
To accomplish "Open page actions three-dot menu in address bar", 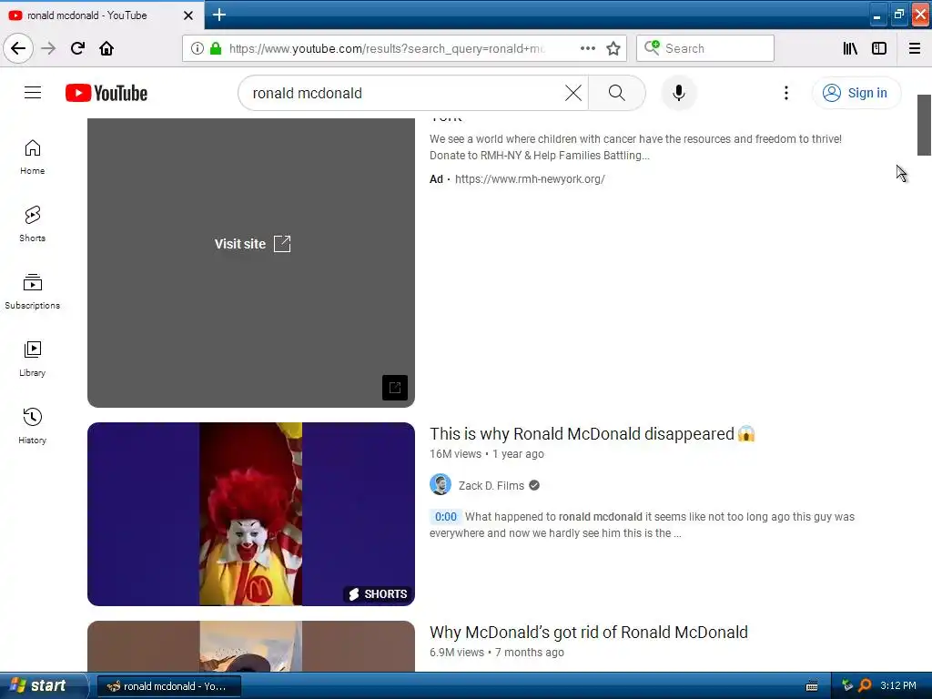I will [x=587, y=48].
